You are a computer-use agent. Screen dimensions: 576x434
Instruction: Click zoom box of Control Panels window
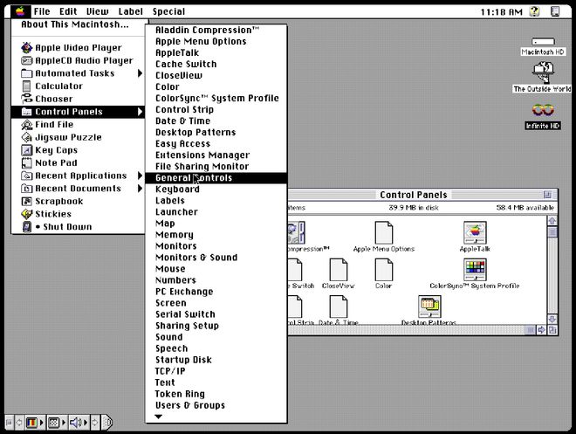[547, 195]
